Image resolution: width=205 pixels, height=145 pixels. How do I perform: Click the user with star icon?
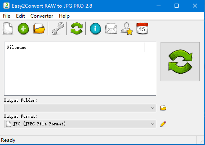[127, 28]
